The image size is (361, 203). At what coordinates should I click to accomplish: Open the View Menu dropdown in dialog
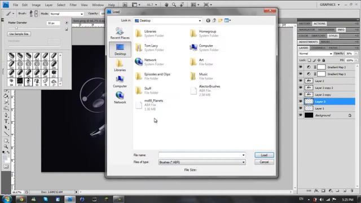tap(228, 20)
